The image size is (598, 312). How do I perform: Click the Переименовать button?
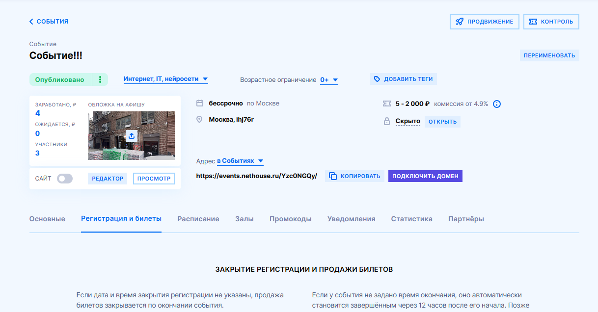click(549, 55)
